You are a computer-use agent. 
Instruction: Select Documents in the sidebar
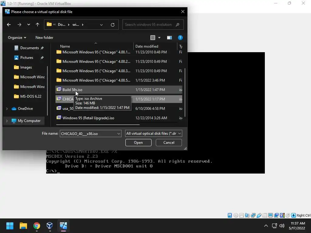point(29,48)
